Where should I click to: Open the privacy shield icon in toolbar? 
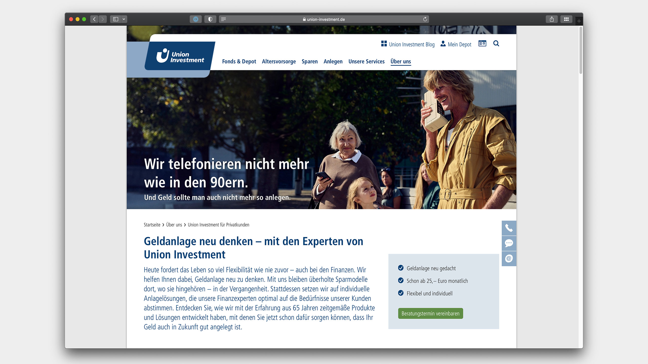(x=210, y=19)
